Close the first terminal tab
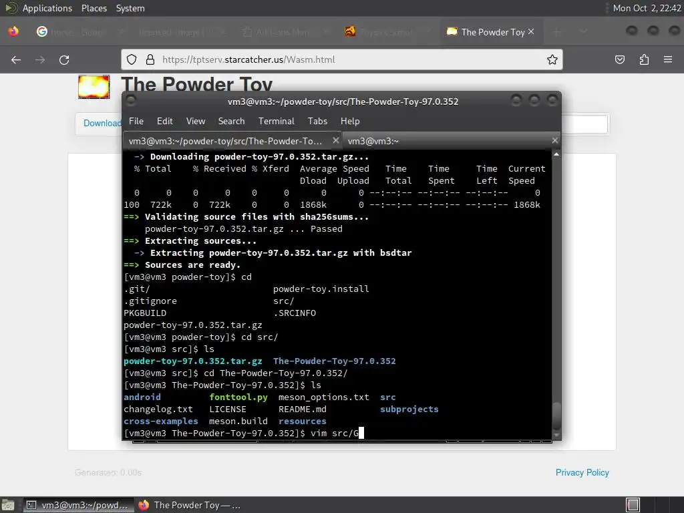684x513 pixels. 335,140
